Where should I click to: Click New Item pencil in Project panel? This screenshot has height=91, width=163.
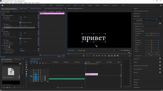click(2, 87)
